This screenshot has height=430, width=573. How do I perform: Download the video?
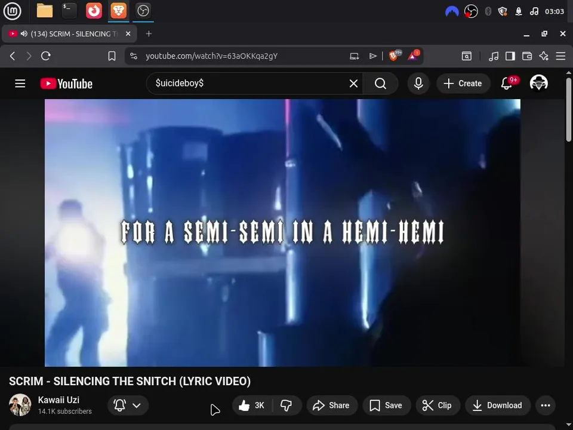498,405
